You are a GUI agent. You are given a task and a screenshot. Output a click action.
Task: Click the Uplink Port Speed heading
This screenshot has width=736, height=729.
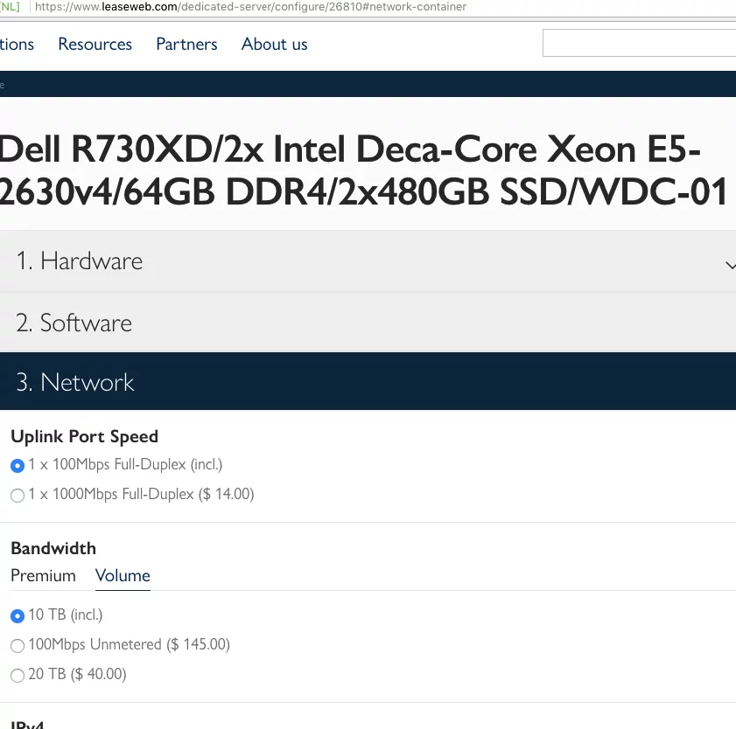(84, 436)
